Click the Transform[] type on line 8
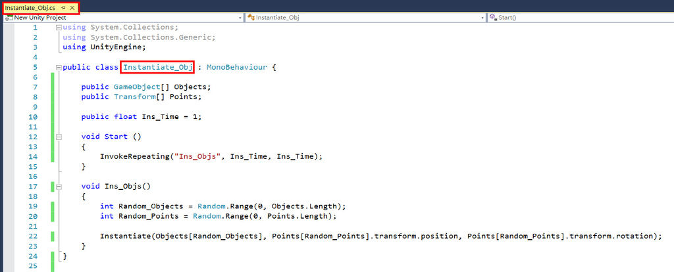Screen dimensions: 674x272 coord(140,97)
